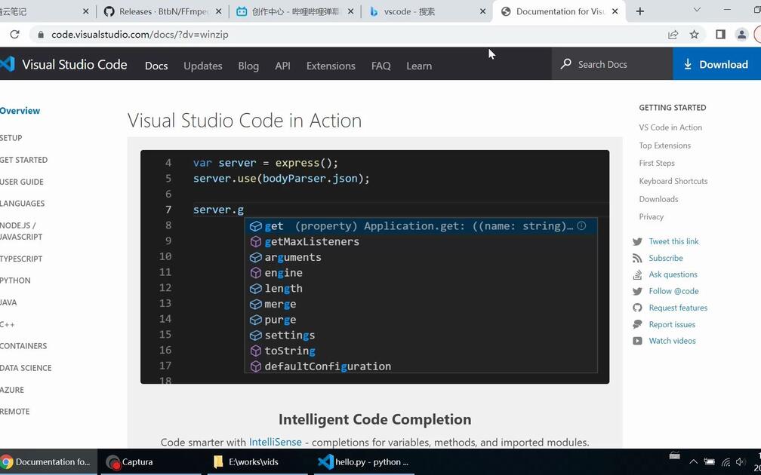Click the getMaxListeners method cube icon

tap(256, 242)
